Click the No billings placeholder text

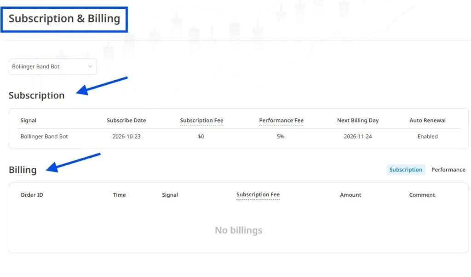(x=239, y=230)
